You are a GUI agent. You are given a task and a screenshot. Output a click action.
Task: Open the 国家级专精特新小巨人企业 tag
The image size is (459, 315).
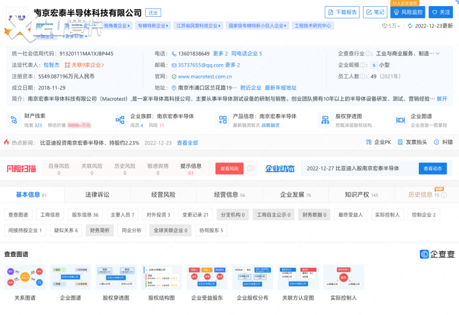pos(257,25)
